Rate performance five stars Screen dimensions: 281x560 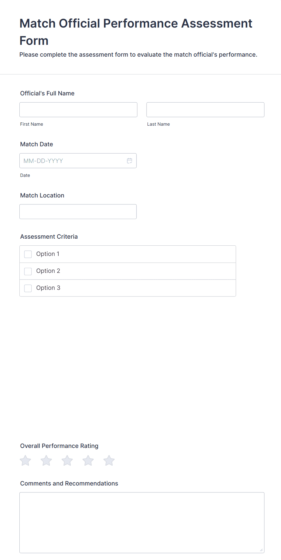109,461
